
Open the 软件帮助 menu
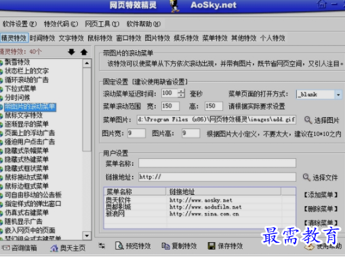144,24
